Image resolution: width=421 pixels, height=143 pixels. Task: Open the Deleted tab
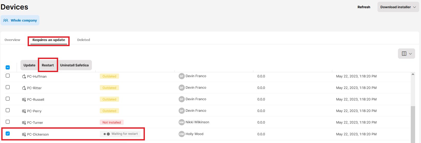coord(83,40)
